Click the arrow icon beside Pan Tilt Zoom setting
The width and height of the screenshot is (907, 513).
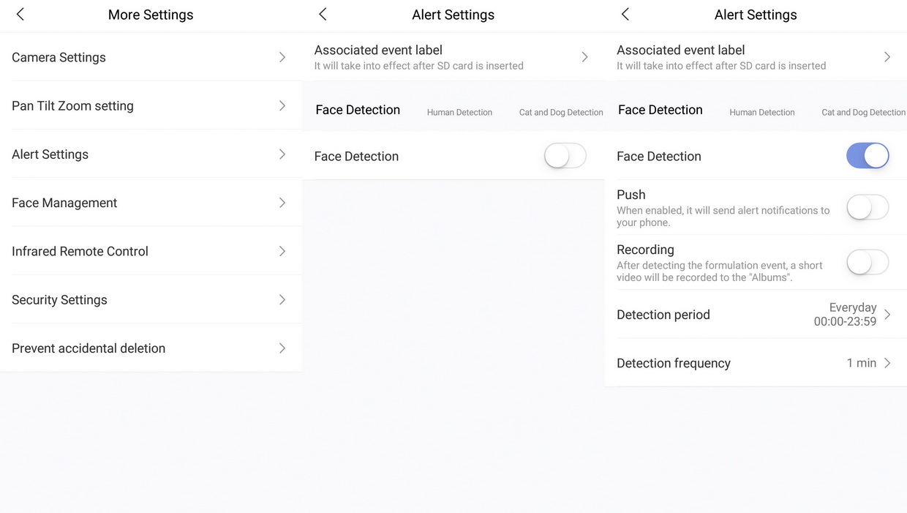coord(282,106)
